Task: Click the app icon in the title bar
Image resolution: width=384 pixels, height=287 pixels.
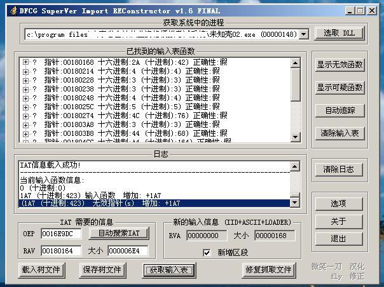Action: click(14, 11)
